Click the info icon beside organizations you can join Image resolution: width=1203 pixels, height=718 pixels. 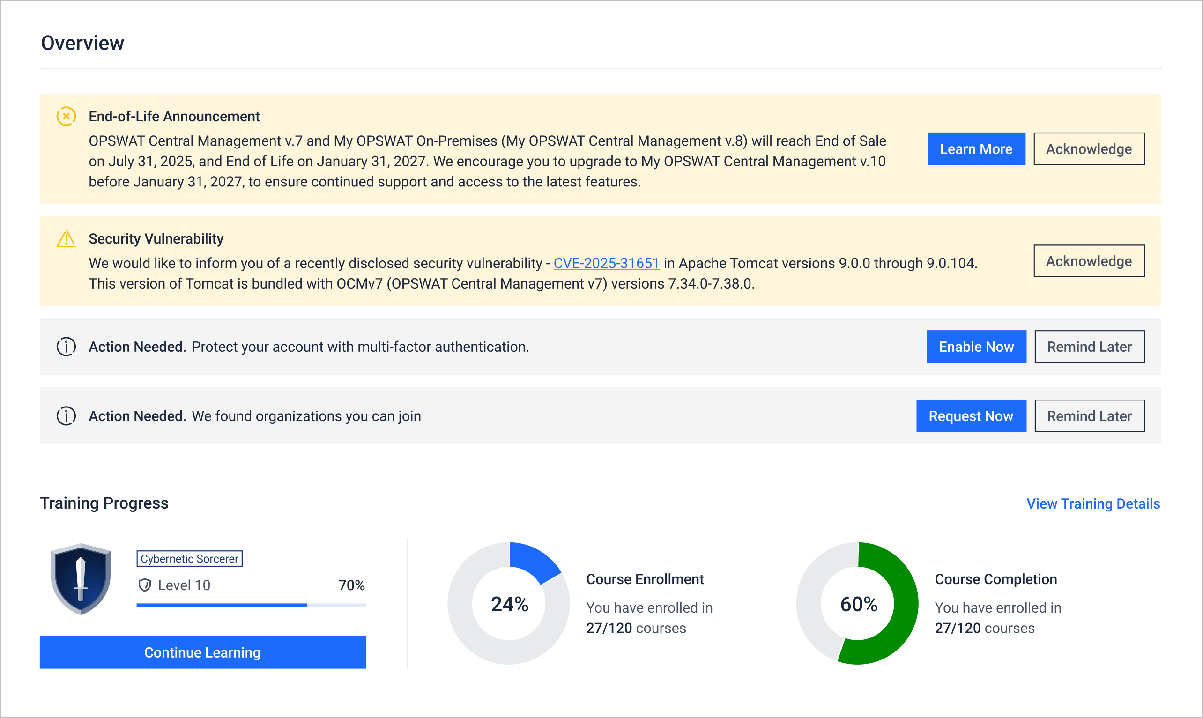67,416
